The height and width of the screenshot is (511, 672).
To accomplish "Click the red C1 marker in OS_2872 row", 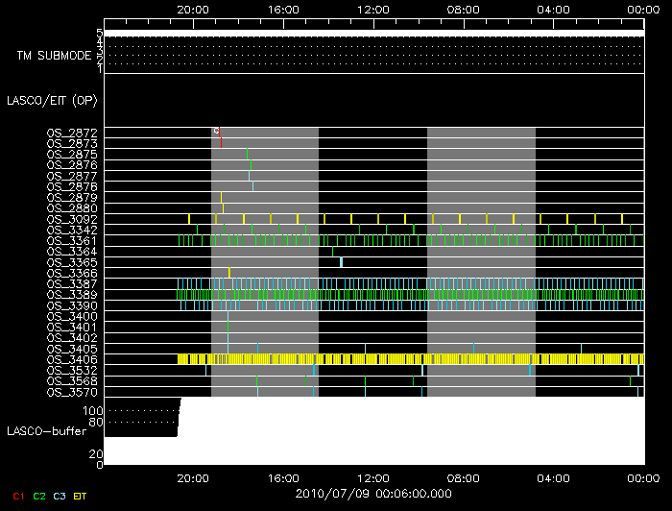I will [x=220, y=132].
